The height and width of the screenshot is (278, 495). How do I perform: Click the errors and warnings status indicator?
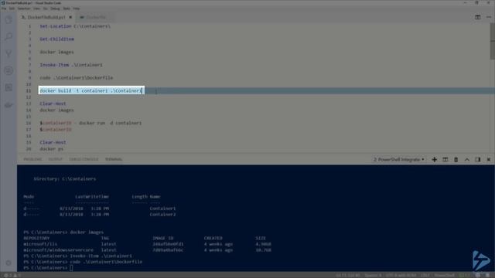pyautogui.click(x=12, y=276)
